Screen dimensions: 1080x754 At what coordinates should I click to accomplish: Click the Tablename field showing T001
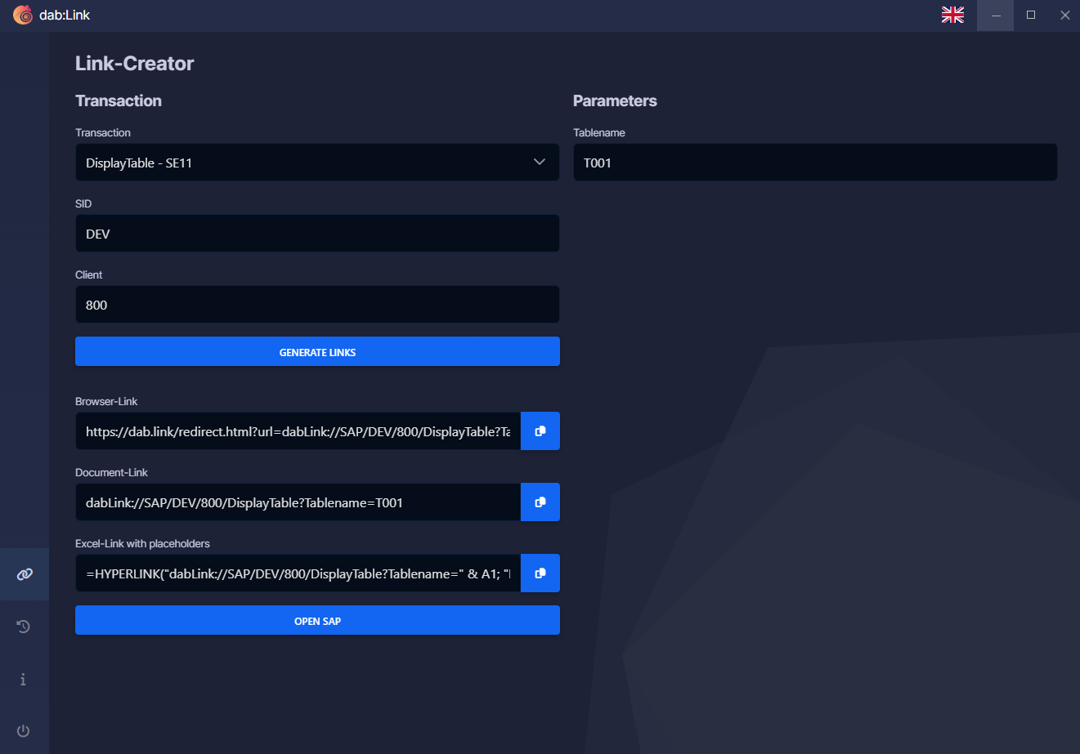click(x=815, y=162)
